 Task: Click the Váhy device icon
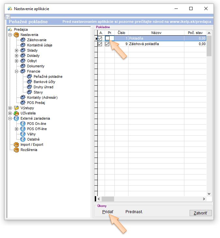pyautogui.click(x=23, y=134)
